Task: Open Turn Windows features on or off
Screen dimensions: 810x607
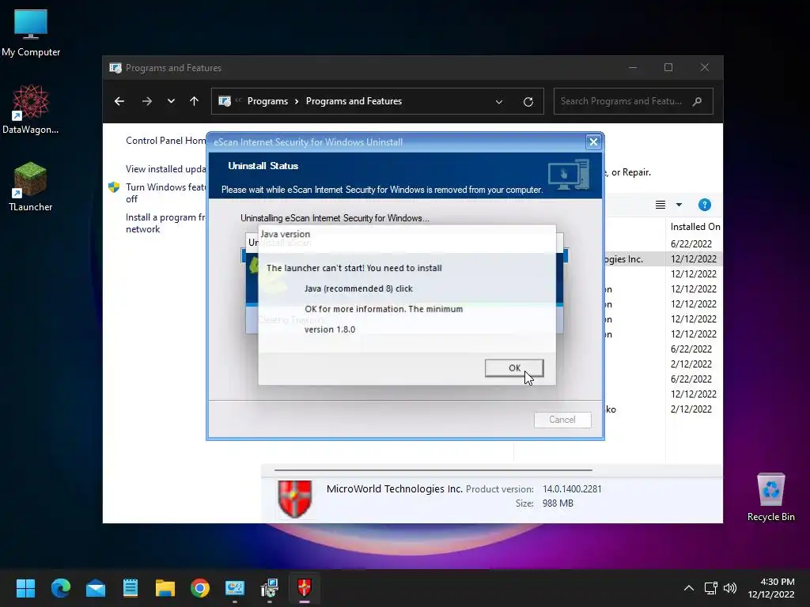Action: (166, 193)
